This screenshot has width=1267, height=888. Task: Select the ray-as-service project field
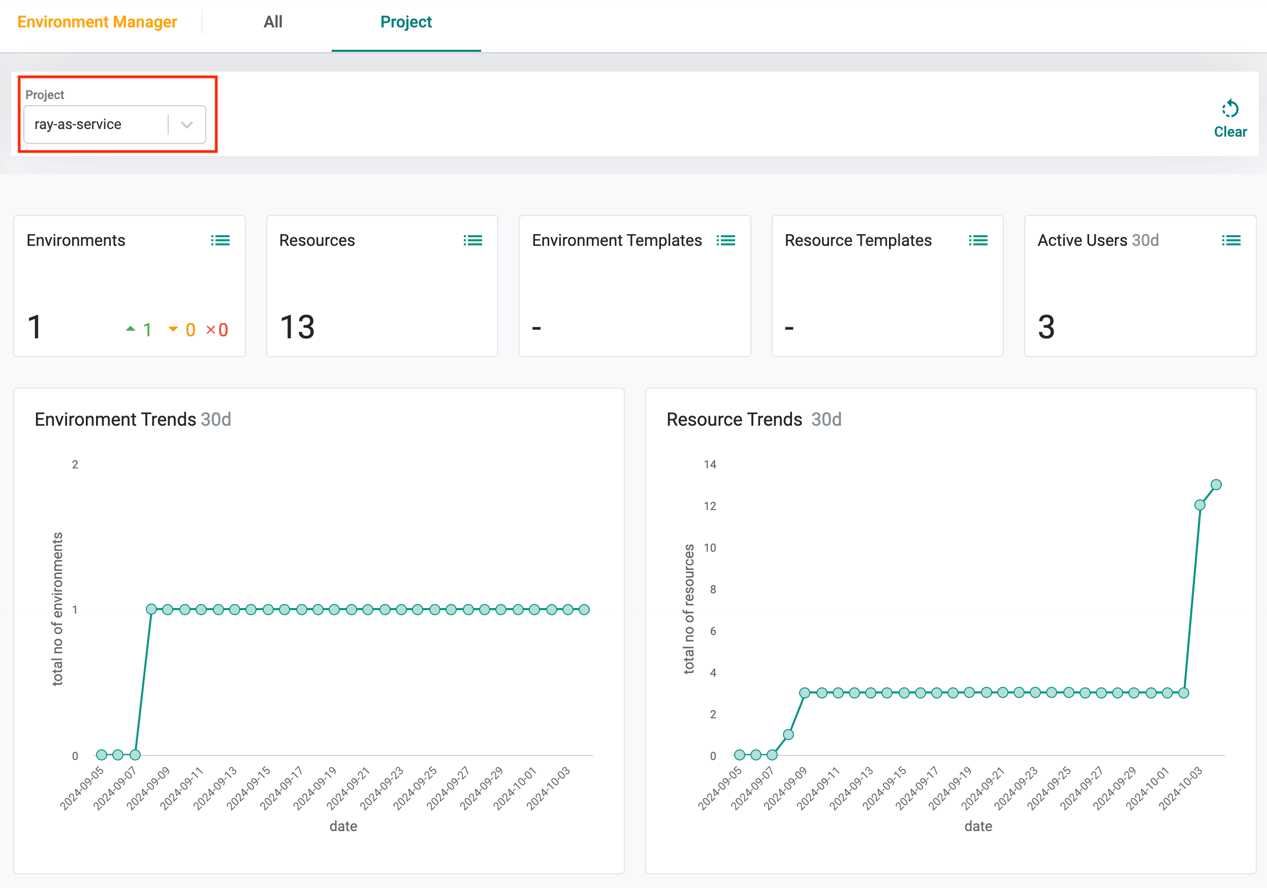click(x=115, y=125)
